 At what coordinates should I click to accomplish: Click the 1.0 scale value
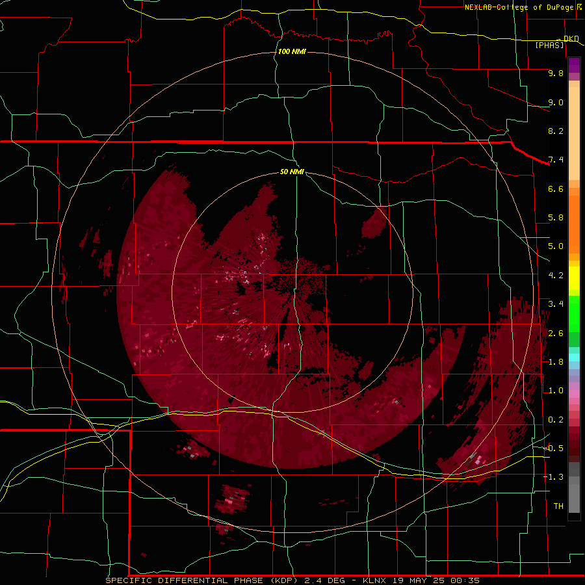(556, 391)
